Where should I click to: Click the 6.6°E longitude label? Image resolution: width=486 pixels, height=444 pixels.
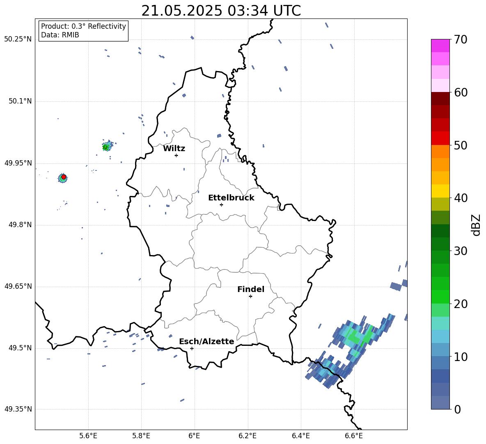point(354,436)
